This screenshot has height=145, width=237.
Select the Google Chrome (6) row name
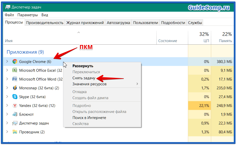point(35,62)
